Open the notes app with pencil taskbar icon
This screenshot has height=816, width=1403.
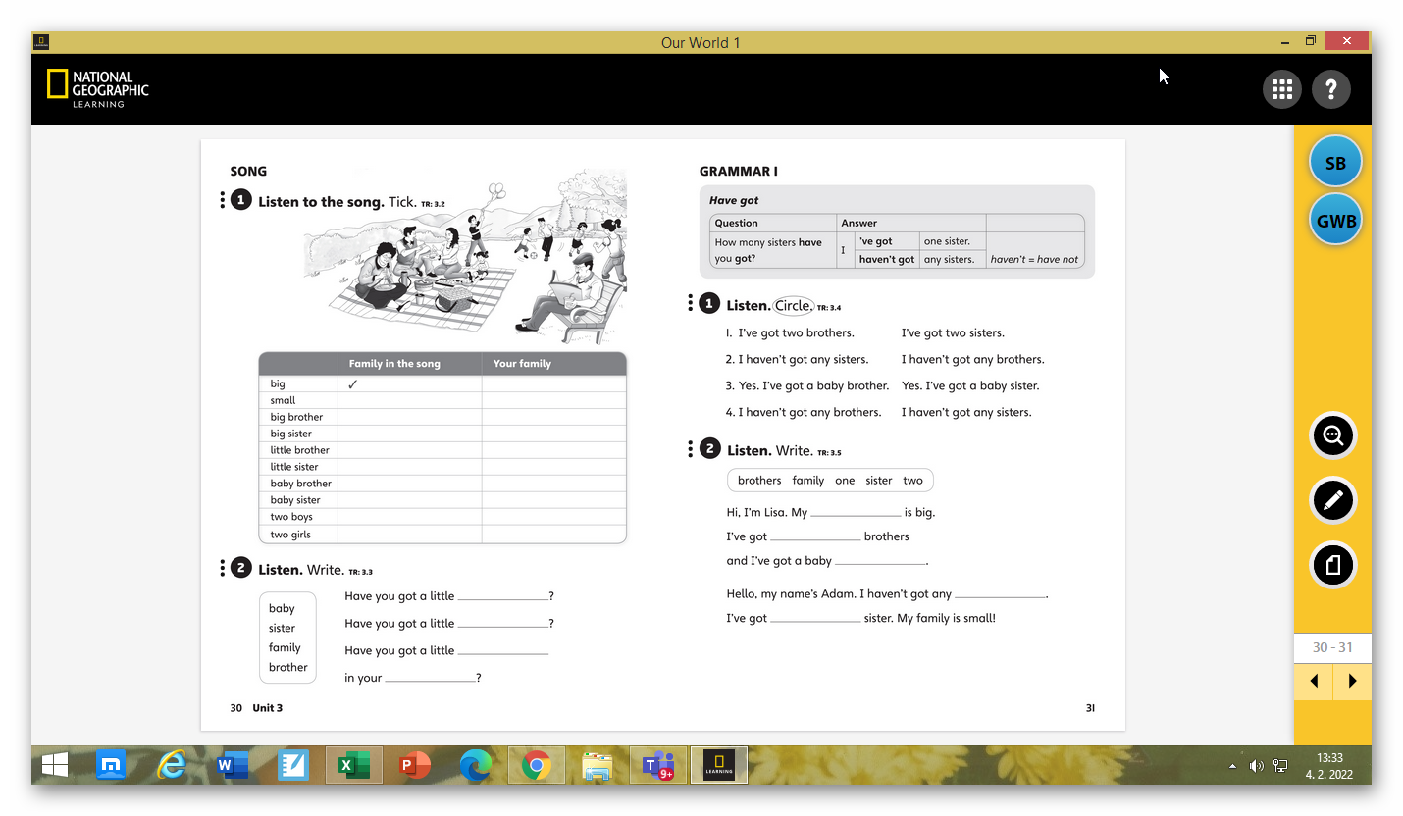pyautogui.click(x=293, y=765)
